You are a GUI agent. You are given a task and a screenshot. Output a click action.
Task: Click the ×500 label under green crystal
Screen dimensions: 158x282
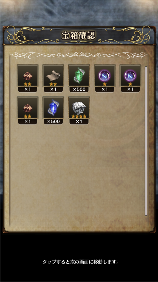(x=79, y=90)
